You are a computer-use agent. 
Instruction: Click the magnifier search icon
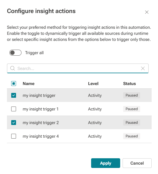click(12, 68)
